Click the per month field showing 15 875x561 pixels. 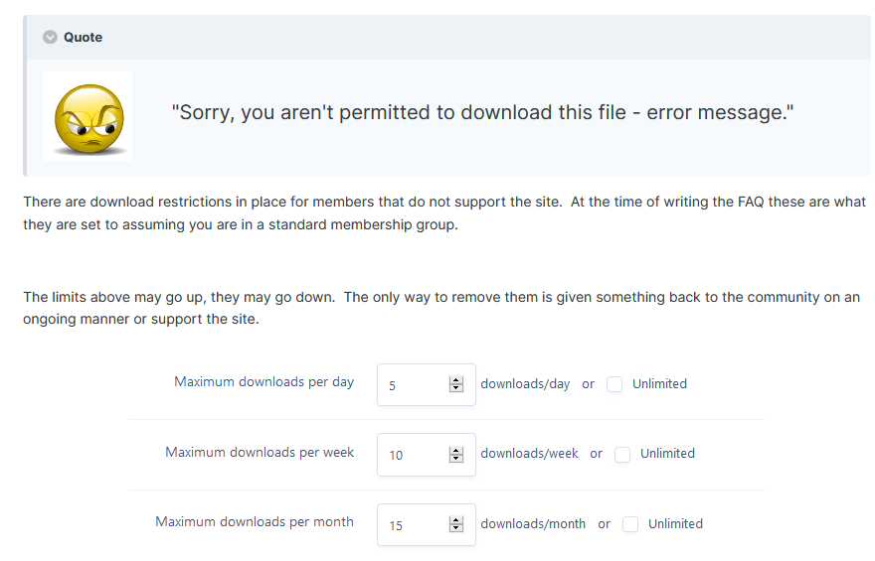coord(427,524)
